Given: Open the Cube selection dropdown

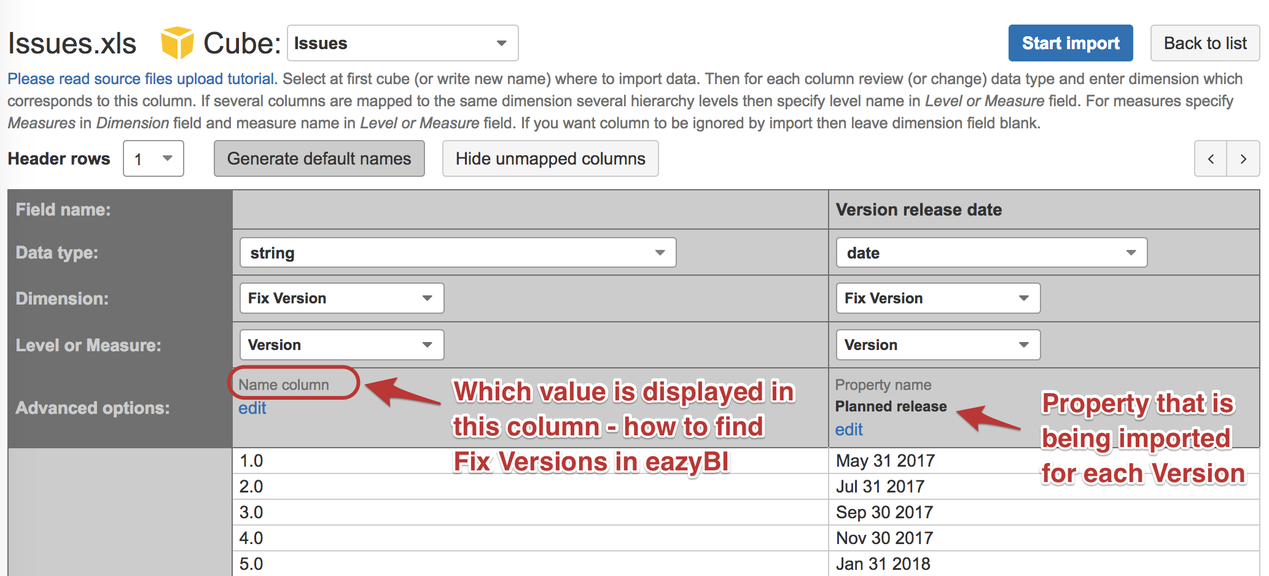Looking at the screenshot, I should coord(402,44).
